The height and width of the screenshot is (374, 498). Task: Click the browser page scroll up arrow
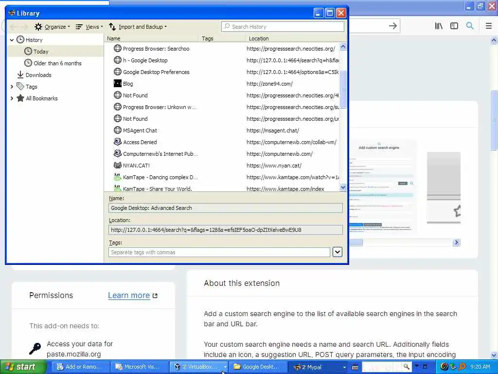pos(494,40)
